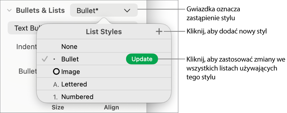Click the "1." marker icon for Numbered
Viewport: 287px width, 113px height.
[56, 97]
